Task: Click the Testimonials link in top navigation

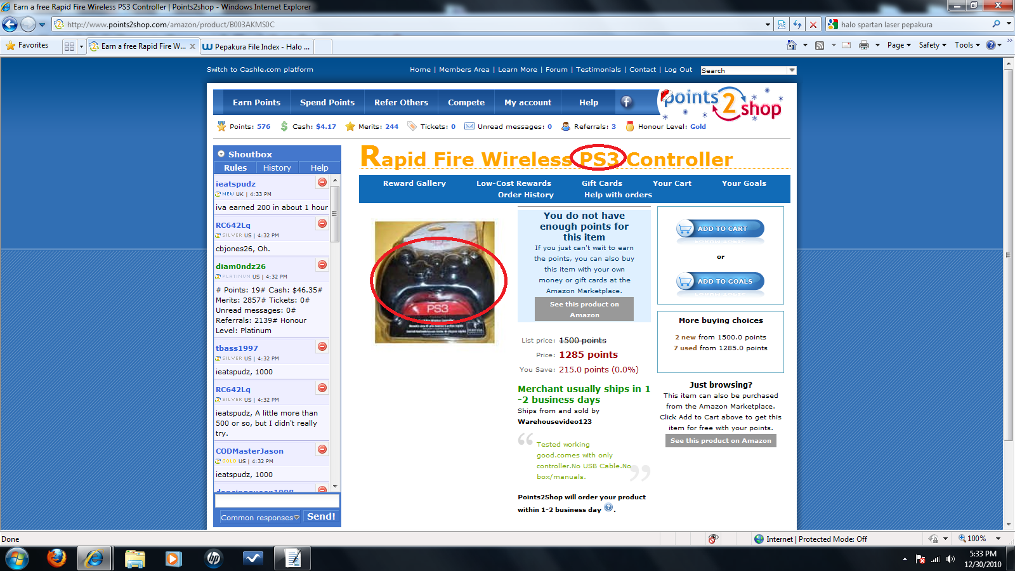Action: (598, 70)
